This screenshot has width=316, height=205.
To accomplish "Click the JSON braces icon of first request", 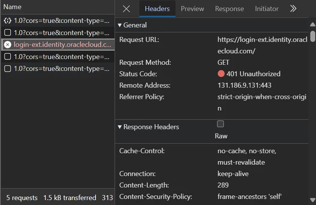I will pos(8,20).
